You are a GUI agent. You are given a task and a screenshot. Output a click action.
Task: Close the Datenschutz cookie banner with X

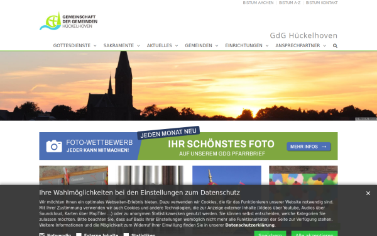point(368,193)
